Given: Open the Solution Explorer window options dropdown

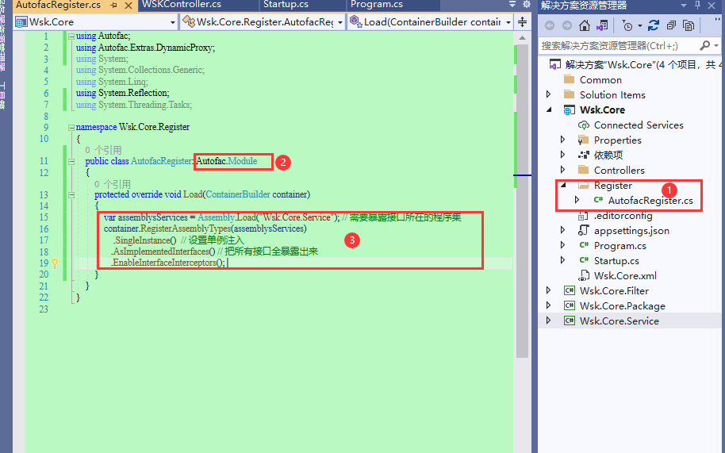Looking at the screenshot, I should coord(684,5).
